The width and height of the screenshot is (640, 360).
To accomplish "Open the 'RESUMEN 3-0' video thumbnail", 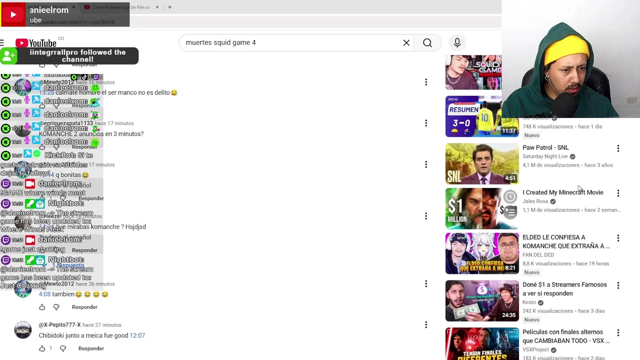I will (x=482, y=116).
